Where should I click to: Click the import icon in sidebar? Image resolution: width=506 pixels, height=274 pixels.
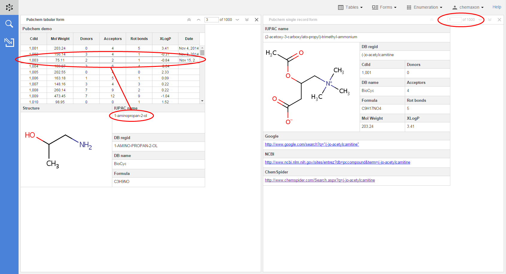pos(9,42)
